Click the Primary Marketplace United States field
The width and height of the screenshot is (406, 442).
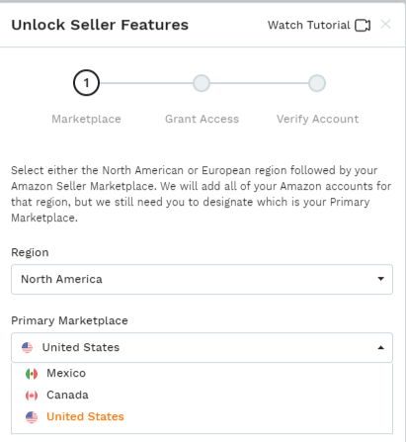pyautogui.click(x=202, y=348)
